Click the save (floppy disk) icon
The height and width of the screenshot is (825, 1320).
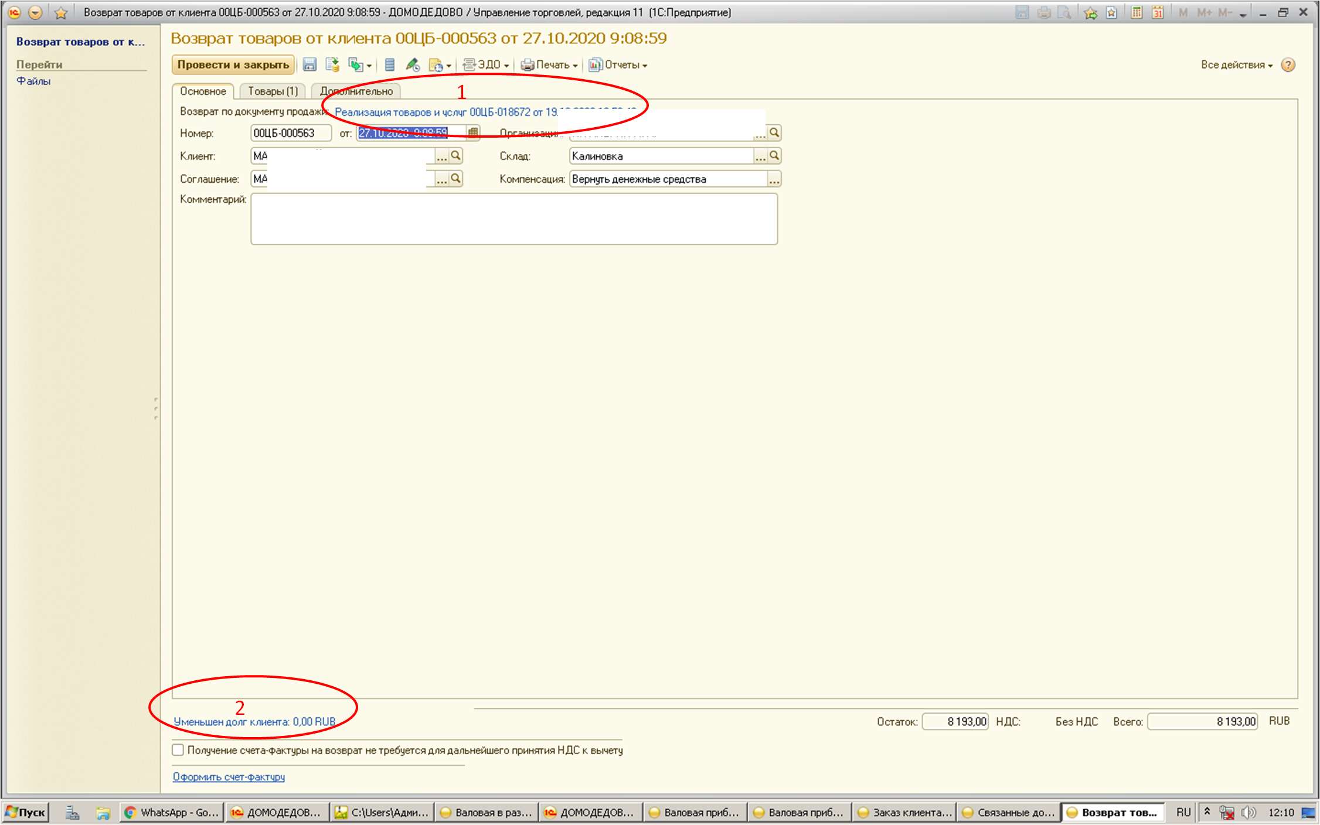[x=309, y=65]
